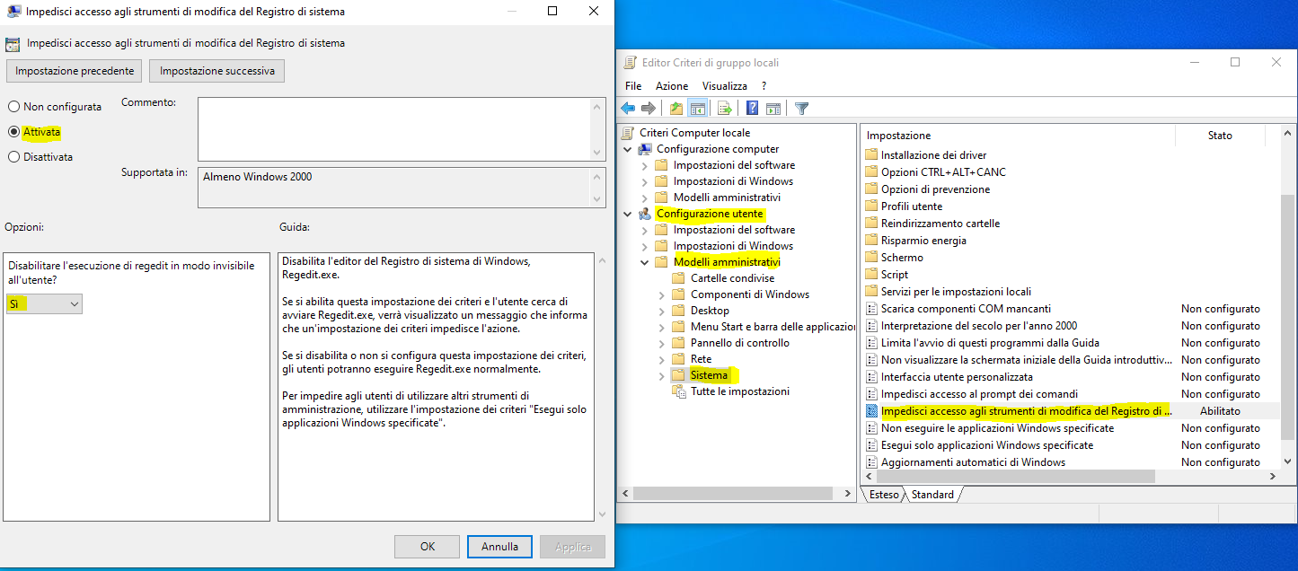Image resolution: width=1298 pixels, height=571 pixels.
Task: Click the Export list toolbar icon
Action: point(725,109)
